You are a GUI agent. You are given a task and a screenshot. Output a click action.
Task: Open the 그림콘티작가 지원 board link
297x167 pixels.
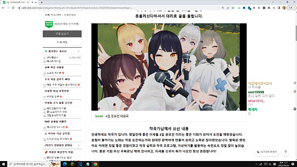pyautogui.click(x=56, y=115)
